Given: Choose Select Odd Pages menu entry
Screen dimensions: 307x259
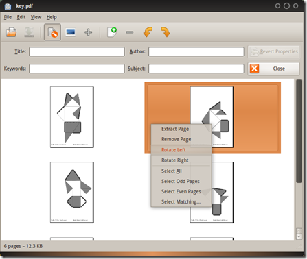Looking at the screenshot, I should point(181,182).
